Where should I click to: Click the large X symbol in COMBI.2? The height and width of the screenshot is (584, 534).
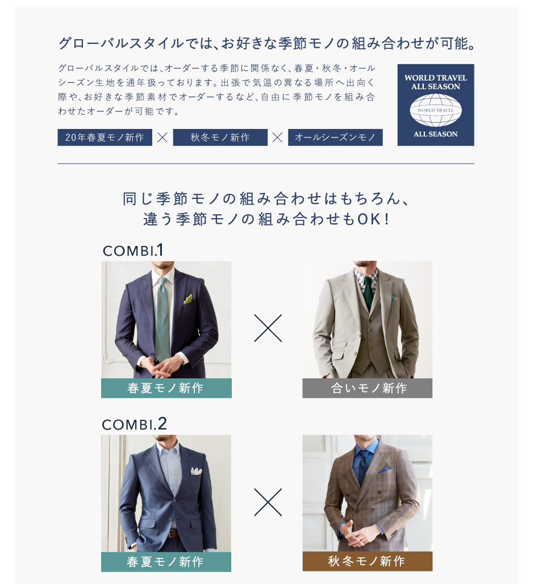268,502
